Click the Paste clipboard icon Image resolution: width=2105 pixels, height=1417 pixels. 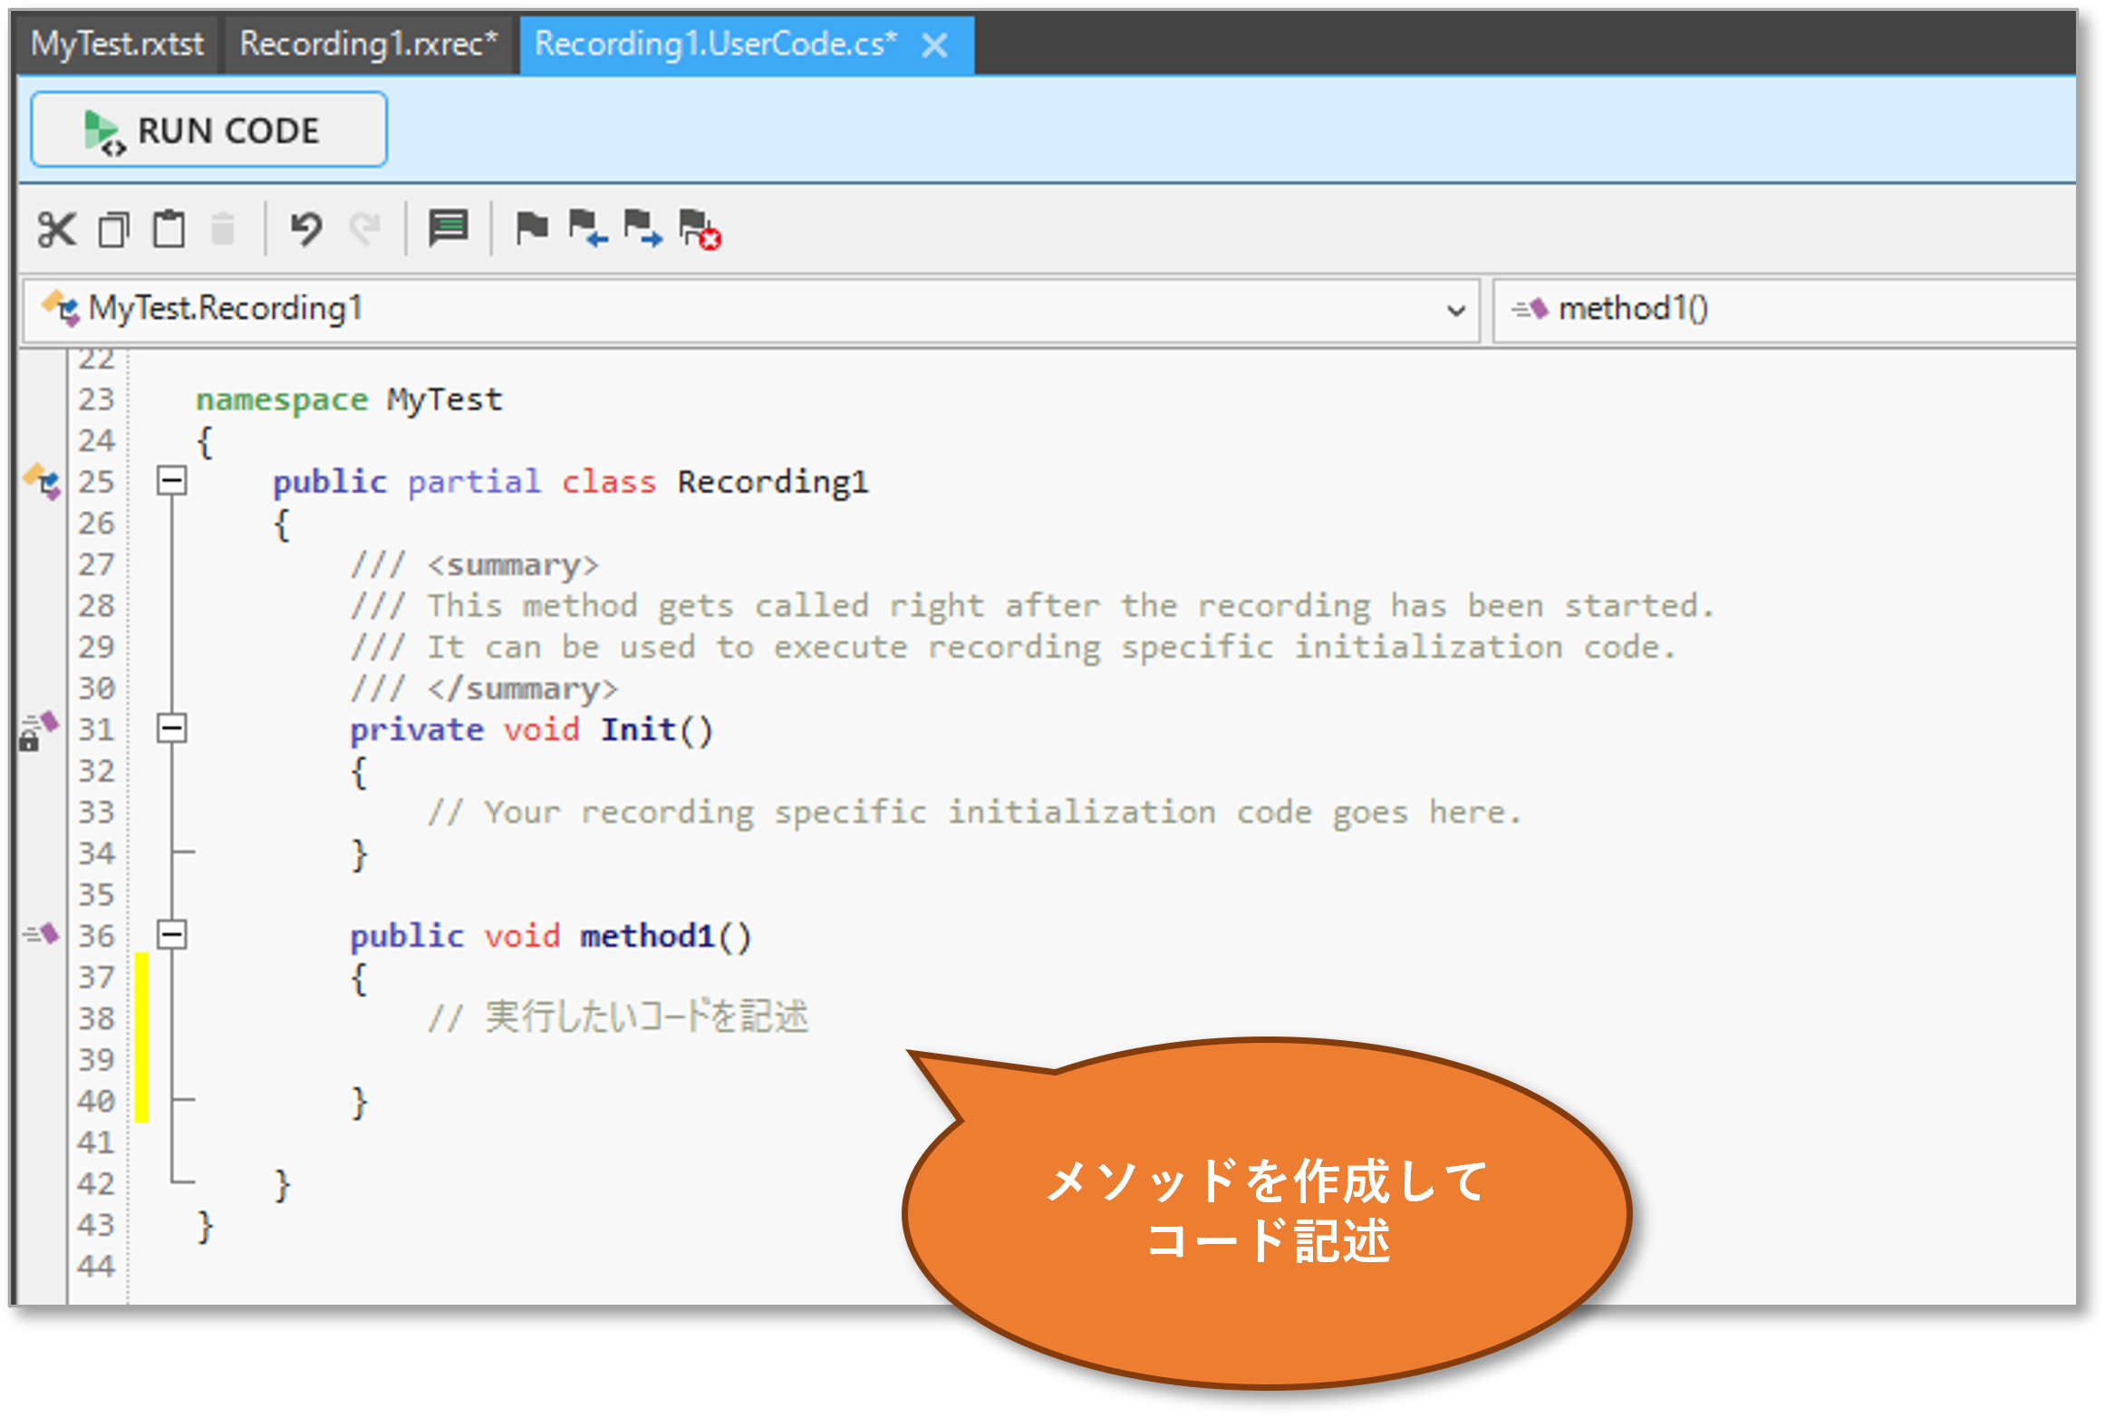169,229
